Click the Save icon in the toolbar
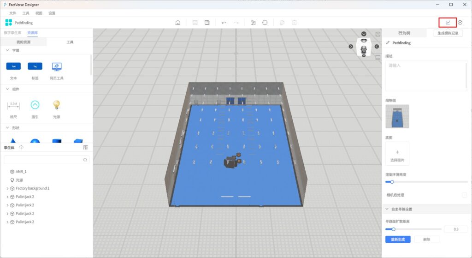Image resolution: width=472 pixels, height=258 pixels. pyautogui.click(x=207, y=23)
